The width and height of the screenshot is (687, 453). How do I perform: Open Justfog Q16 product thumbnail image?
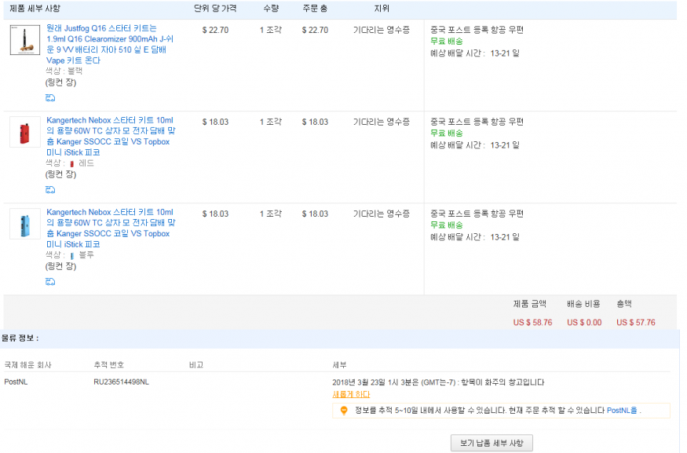[x=25, y=40]
